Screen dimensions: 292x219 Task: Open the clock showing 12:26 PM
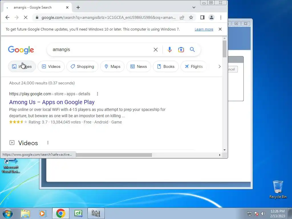pos(277,214)
